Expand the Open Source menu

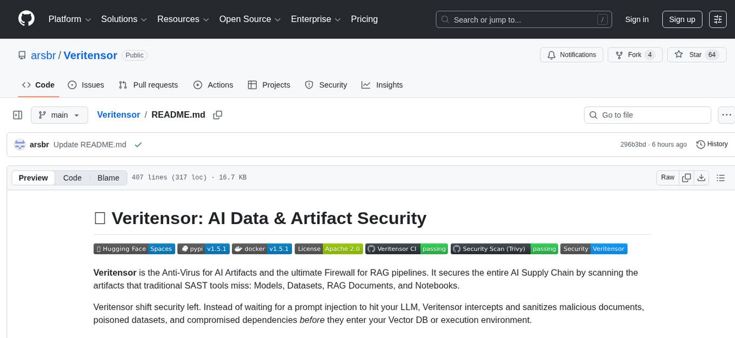tap(250, 19)
